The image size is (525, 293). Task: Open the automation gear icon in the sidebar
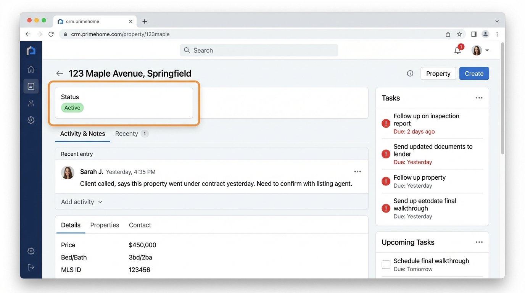point(31,120)
